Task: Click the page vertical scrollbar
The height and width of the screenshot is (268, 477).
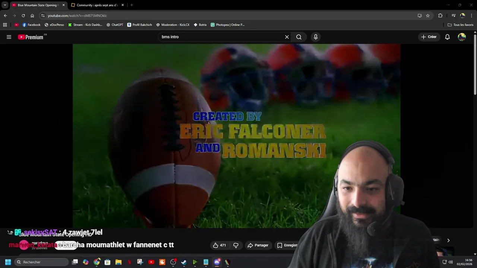Action: [x=475, y=64]
